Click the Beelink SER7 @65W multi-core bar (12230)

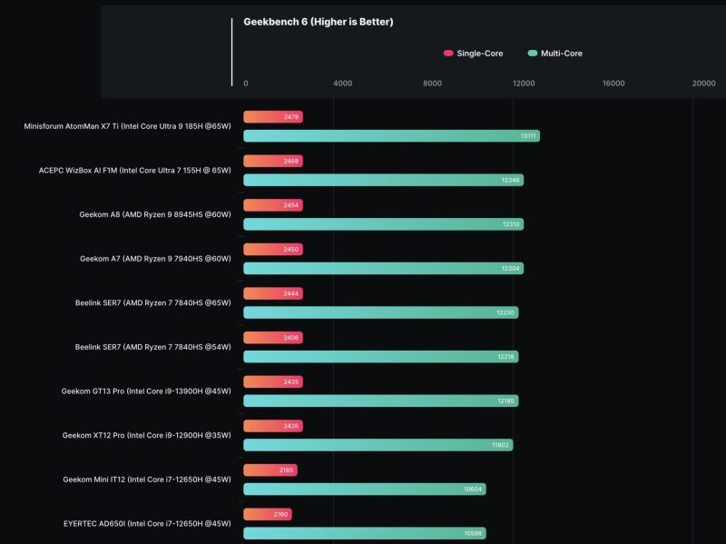coord(381,312)
